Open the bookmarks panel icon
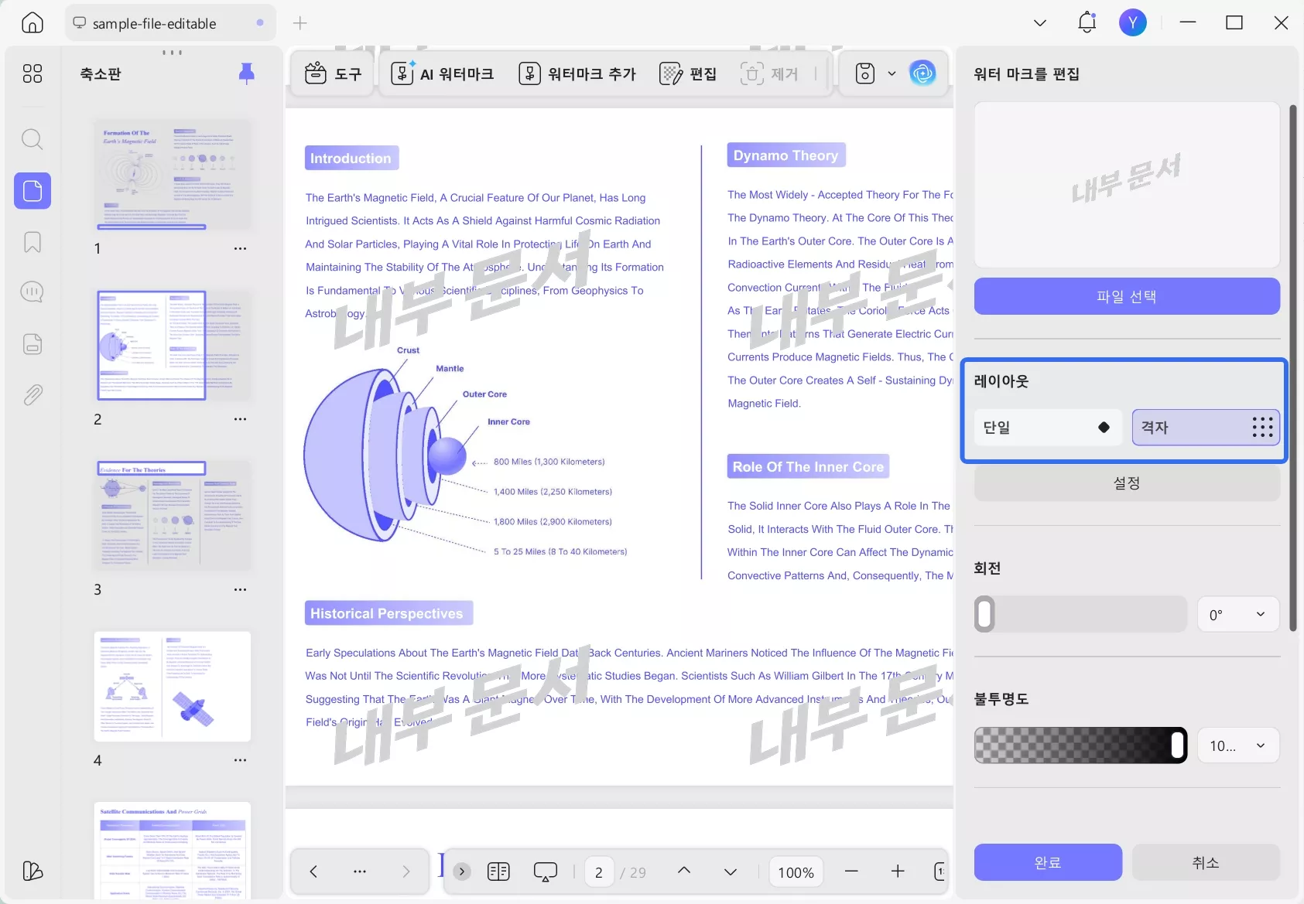Image resolution: width=1304 pixels, height=904 pixels. click(32, 242)
